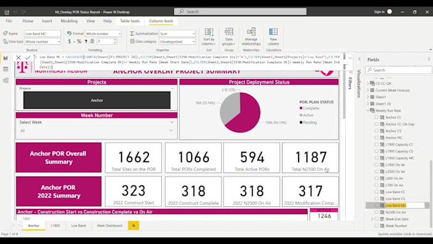Viewport: 433px width, 244px height.
Task: Expand the Sheet1 (3) table
Action: click(x=368, y=104)
